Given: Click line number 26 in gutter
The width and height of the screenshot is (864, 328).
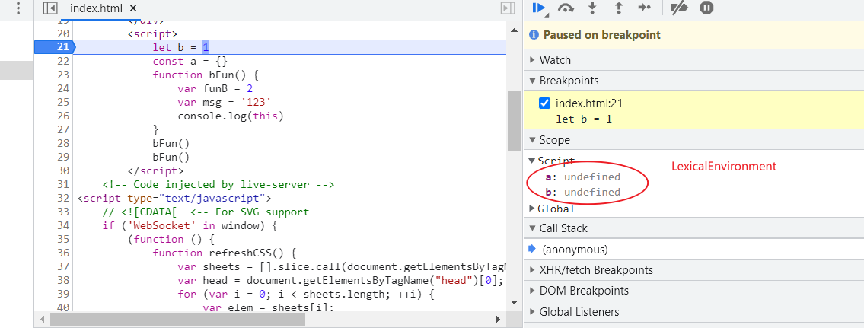Looking at the screenshot, I should (x=63, y=116).
